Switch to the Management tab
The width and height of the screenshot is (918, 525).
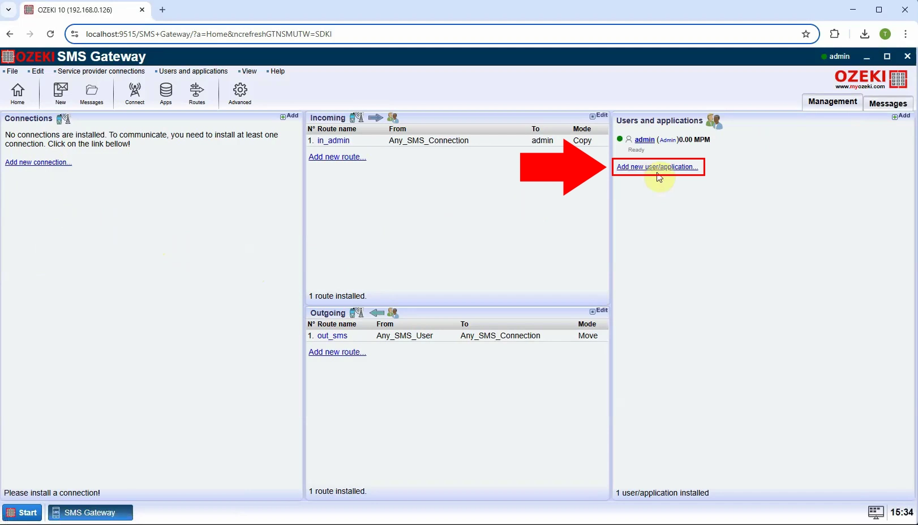[833, 102]
